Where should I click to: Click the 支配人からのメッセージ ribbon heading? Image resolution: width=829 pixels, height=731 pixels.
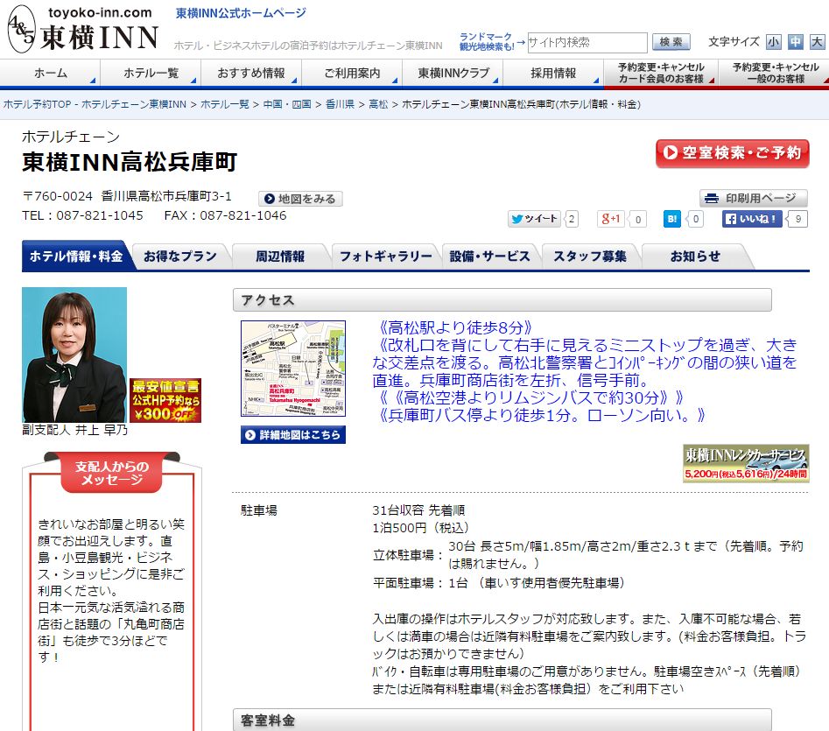112,473
